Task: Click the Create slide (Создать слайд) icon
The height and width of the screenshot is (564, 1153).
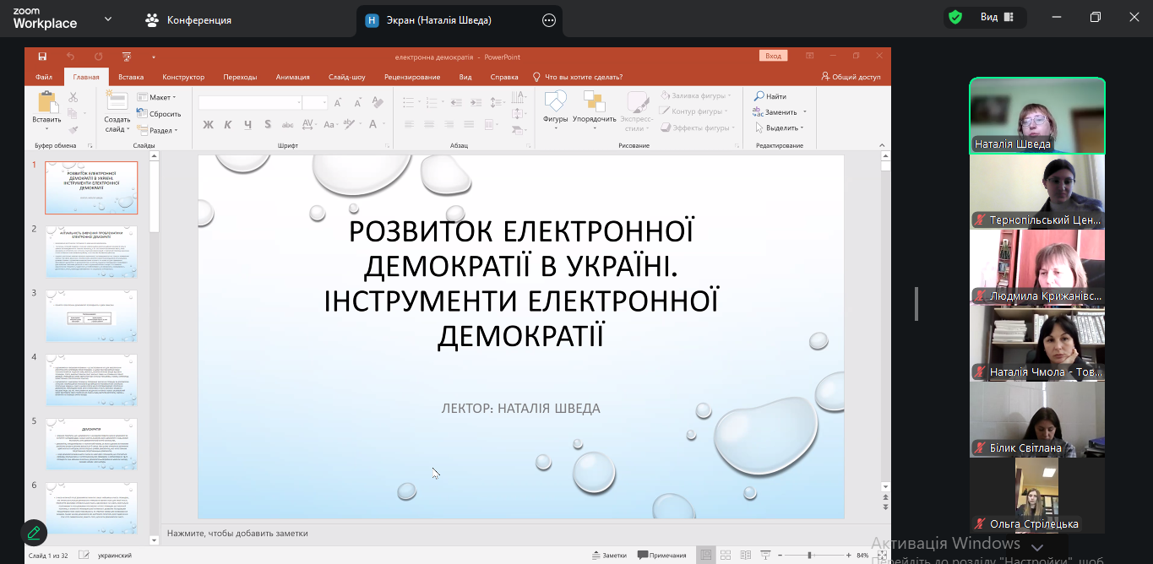Action: pos(117,102)
